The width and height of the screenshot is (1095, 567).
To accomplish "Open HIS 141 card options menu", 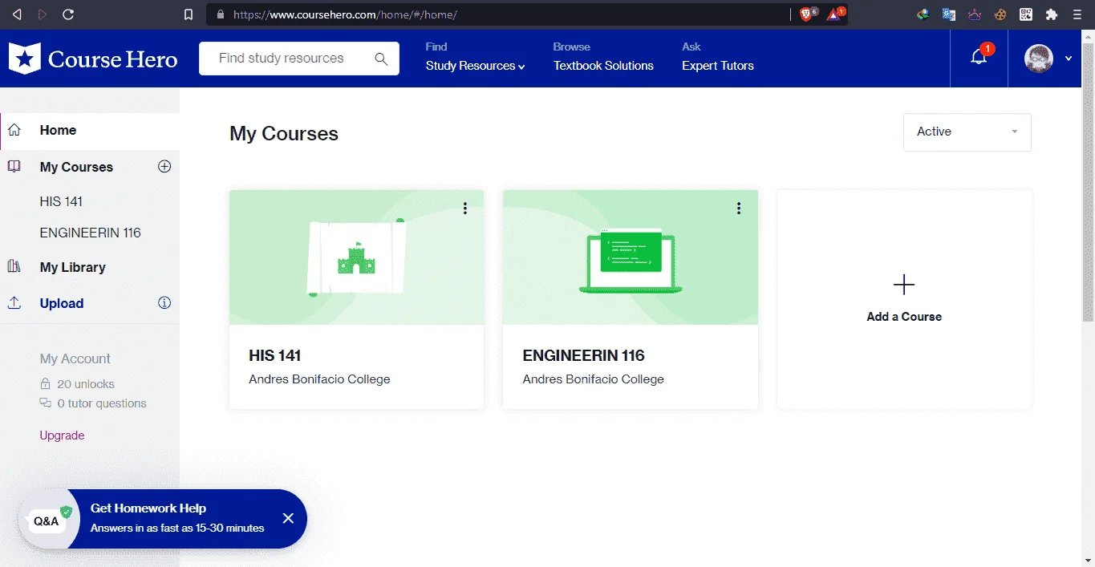I will 465,209.
